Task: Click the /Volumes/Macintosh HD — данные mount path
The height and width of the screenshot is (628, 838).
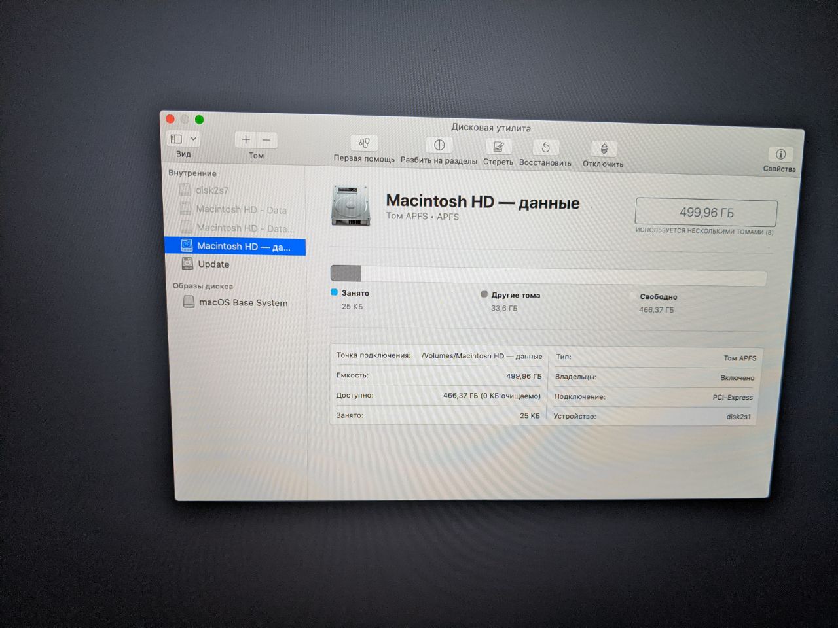Action: coord(482,356)
